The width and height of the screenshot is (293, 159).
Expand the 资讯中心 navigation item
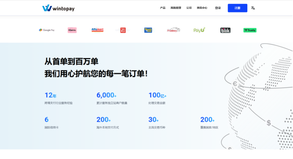202,8
